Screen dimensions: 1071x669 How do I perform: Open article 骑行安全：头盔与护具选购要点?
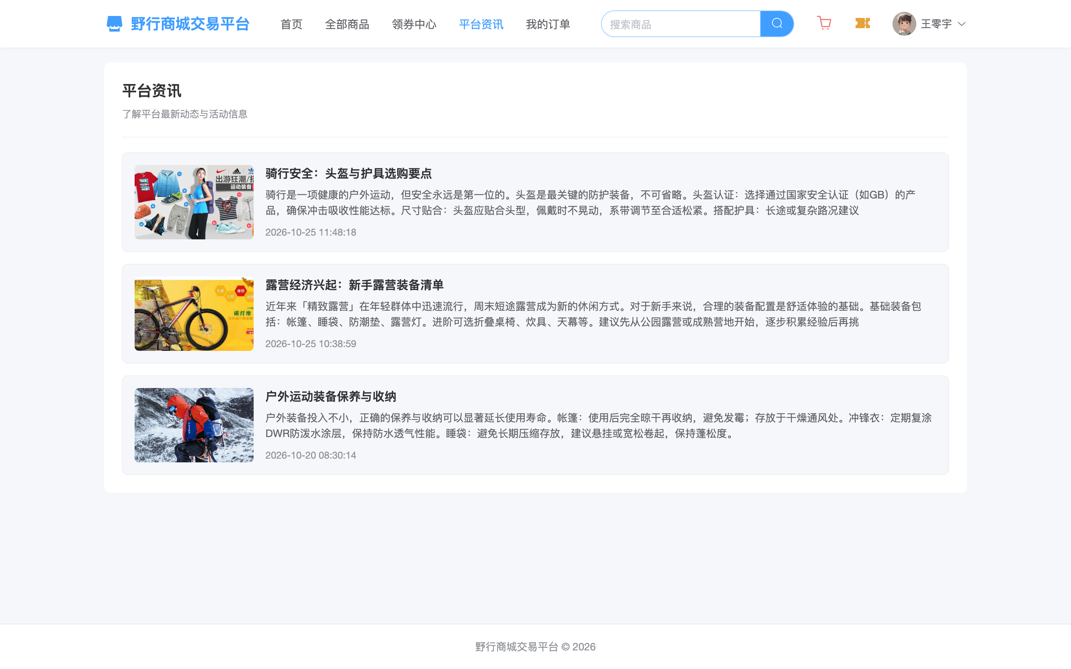point(348,174)
